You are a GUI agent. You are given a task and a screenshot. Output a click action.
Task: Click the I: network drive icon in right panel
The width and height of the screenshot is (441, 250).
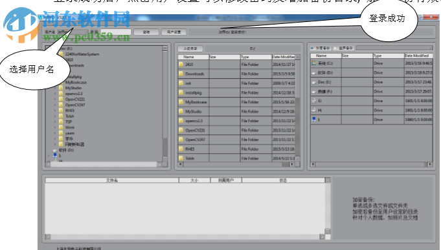pyautogui.click(x=314, y=120)
